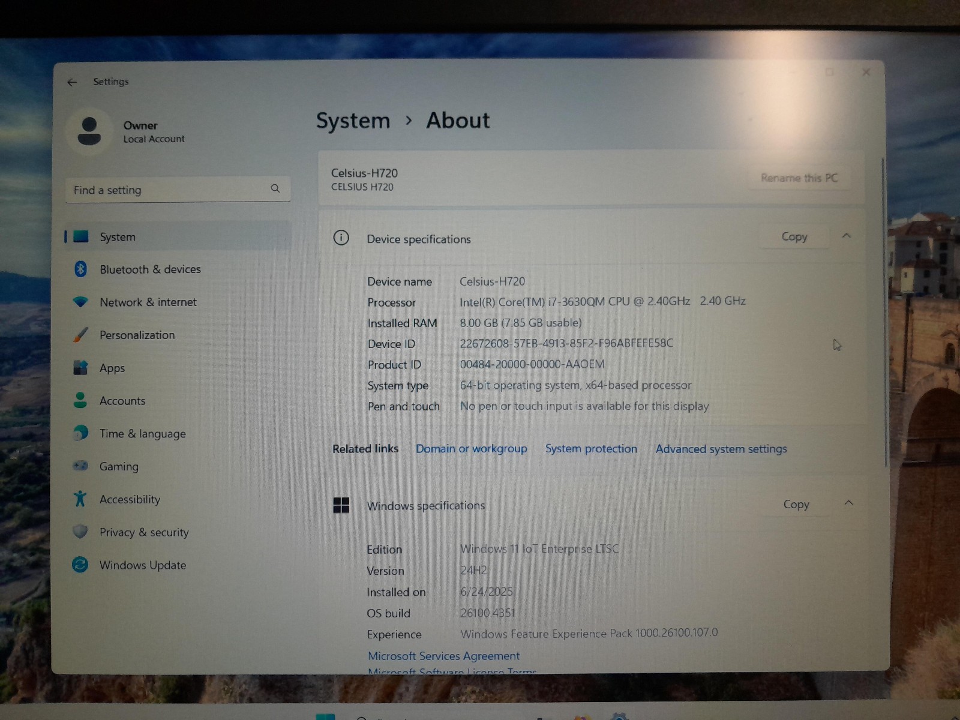
Task: Click Edition value Windows 11 IoT Enterprise LTSC
Action: coord(539,549)
